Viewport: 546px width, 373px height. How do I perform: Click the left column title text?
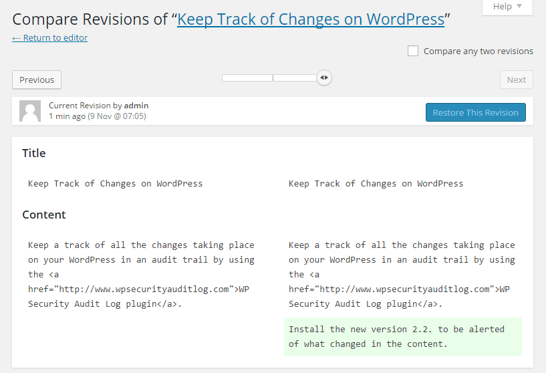click(x=115, y=183)
